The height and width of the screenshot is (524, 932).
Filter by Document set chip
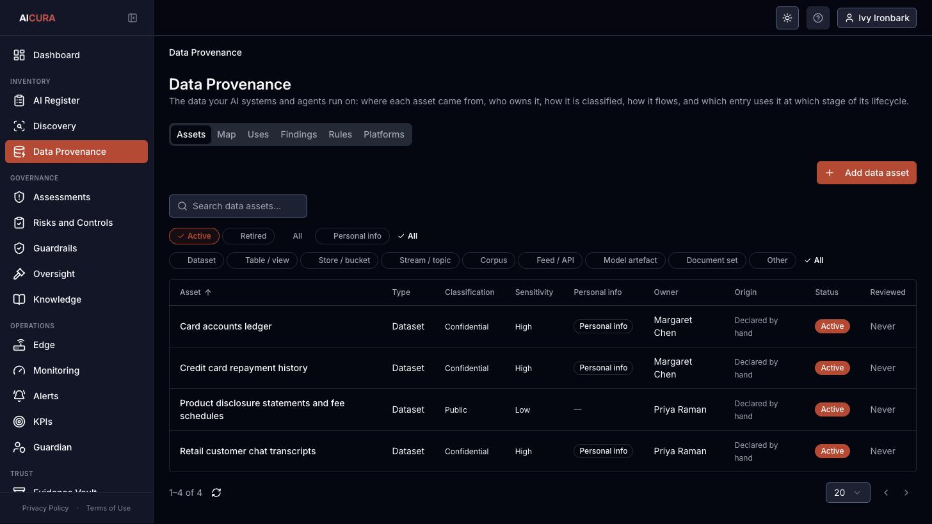(707, 260)
